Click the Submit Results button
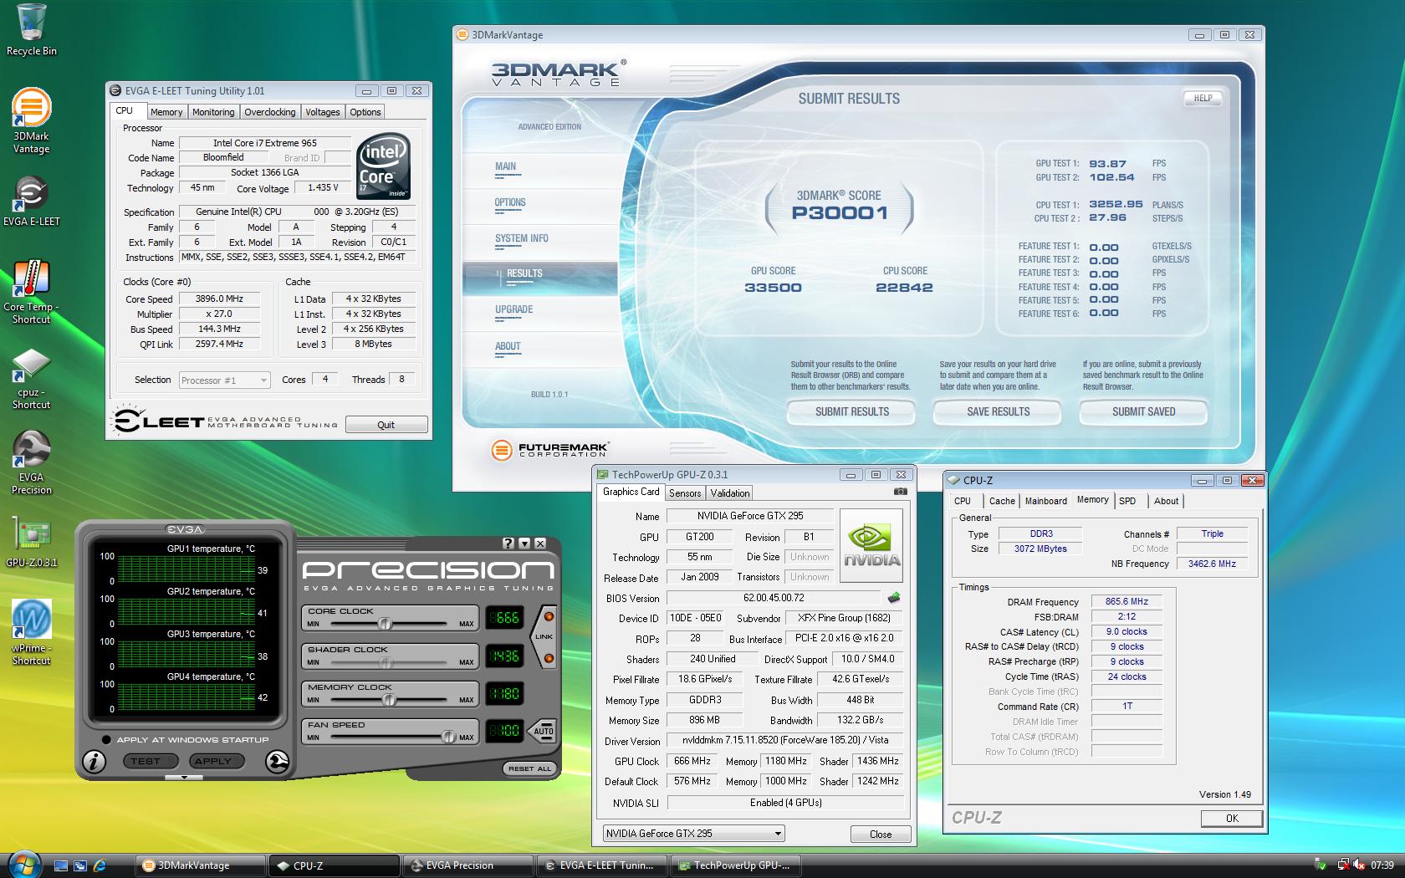1405x878 pixels. pos(851,411)
